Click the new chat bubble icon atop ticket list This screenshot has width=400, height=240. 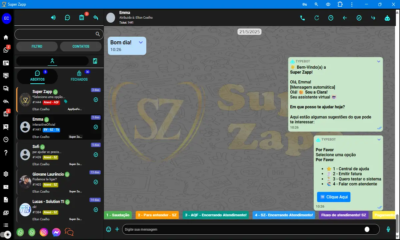(67, 18)
